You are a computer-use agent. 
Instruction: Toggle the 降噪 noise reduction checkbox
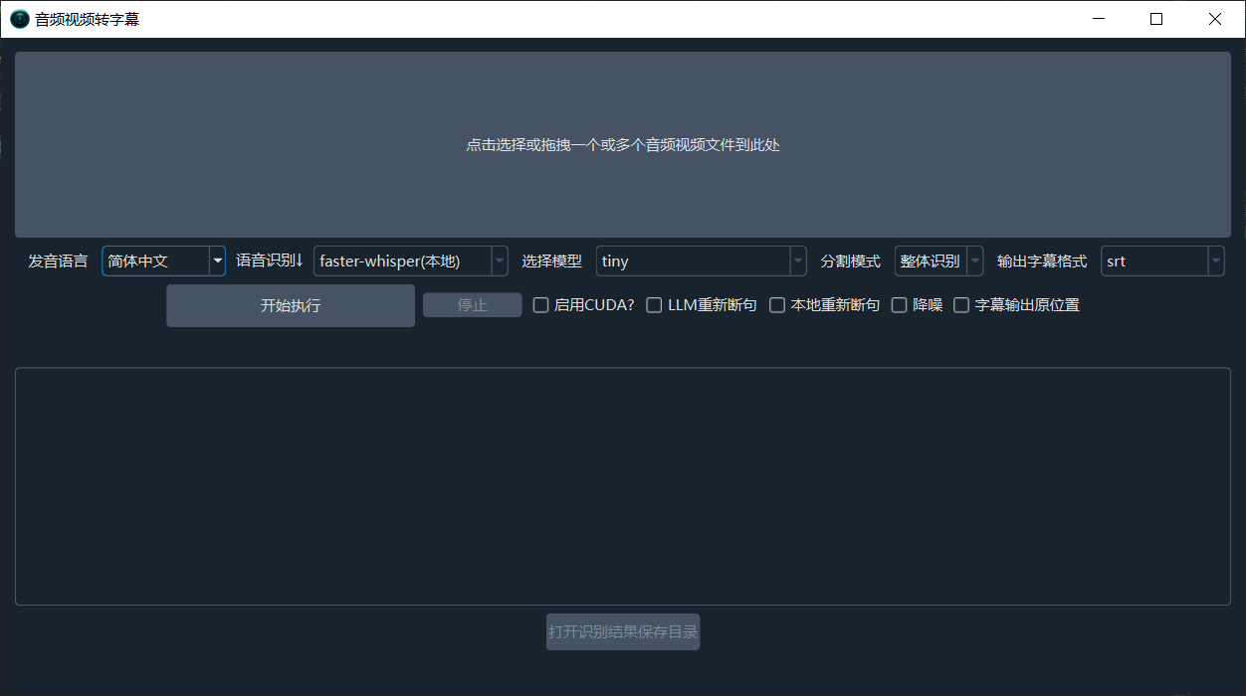click(x=899, y=304)
